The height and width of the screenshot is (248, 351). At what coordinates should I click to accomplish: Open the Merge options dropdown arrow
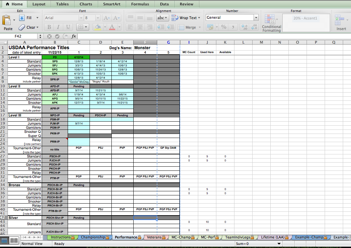tap(200, 27)
